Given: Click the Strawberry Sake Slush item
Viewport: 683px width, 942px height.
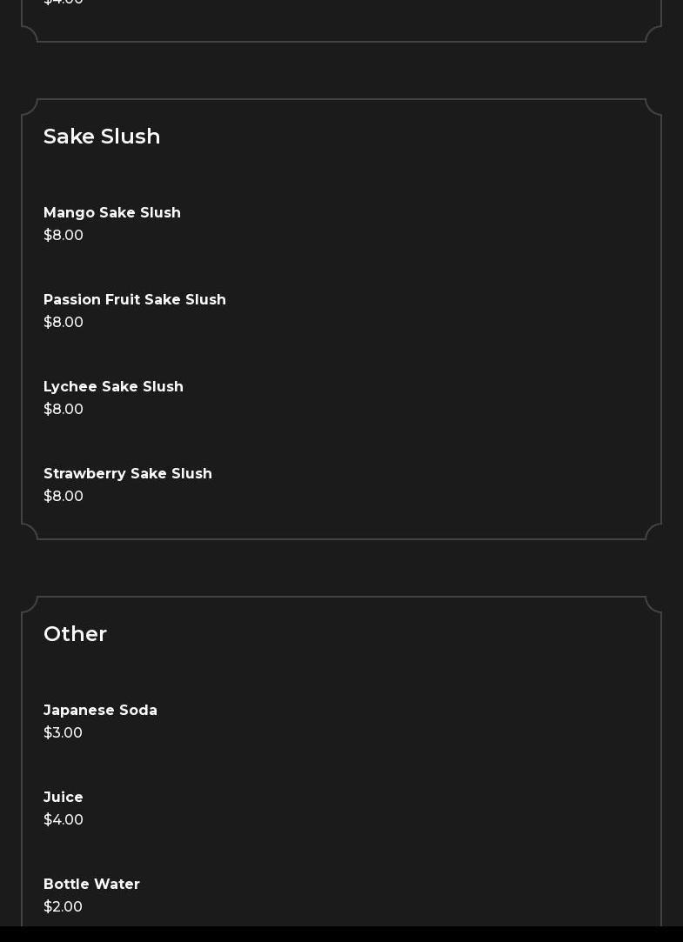Looking at the screenshot, I should pyautogui.click(x=127, y=474).
